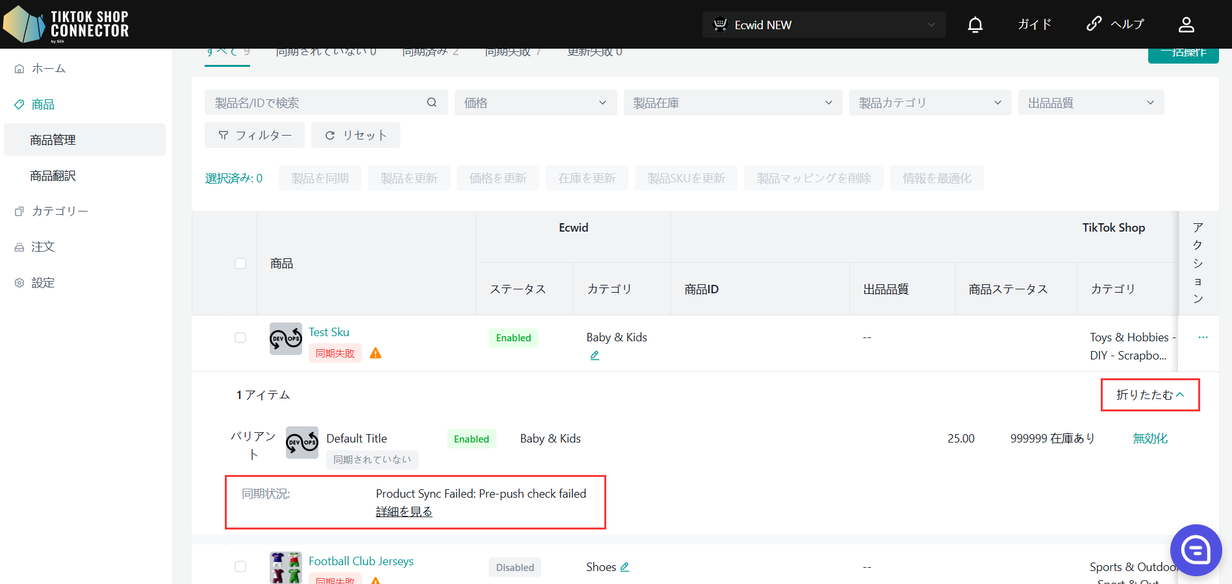Open the 製品在庫 filter dropdown
The width and height of the screenshot is (1232, 584).
(733, 103)
